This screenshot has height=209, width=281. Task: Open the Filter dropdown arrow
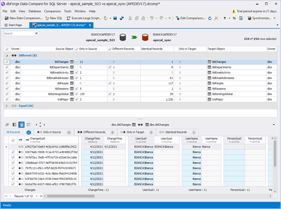[229, 18]
